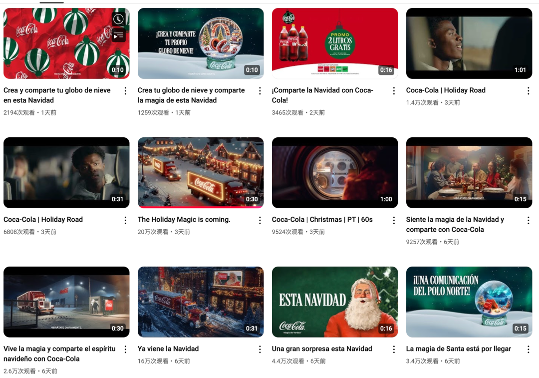Open Holiday Road title above 6808 views
The width and height of the screenshot is (539, 378).
point(43,219)
